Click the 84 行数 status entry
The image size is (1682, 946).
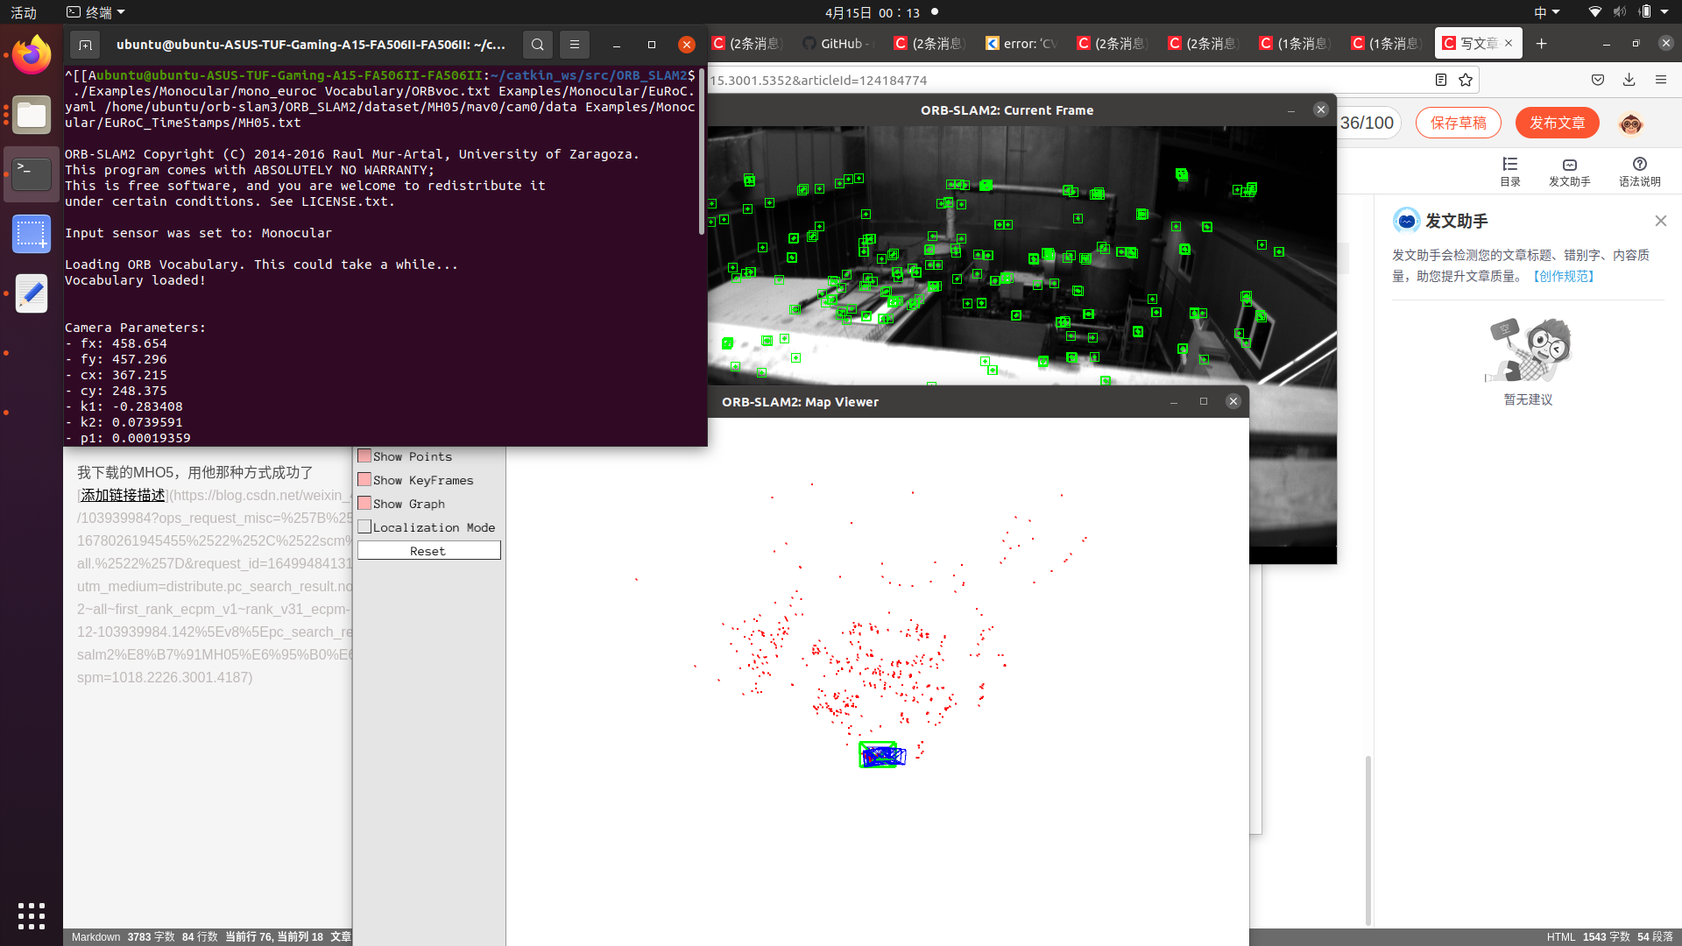[200, 936]
